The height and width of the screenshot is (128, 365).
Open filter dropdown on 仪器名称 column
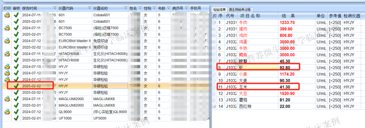pos(126,8)
